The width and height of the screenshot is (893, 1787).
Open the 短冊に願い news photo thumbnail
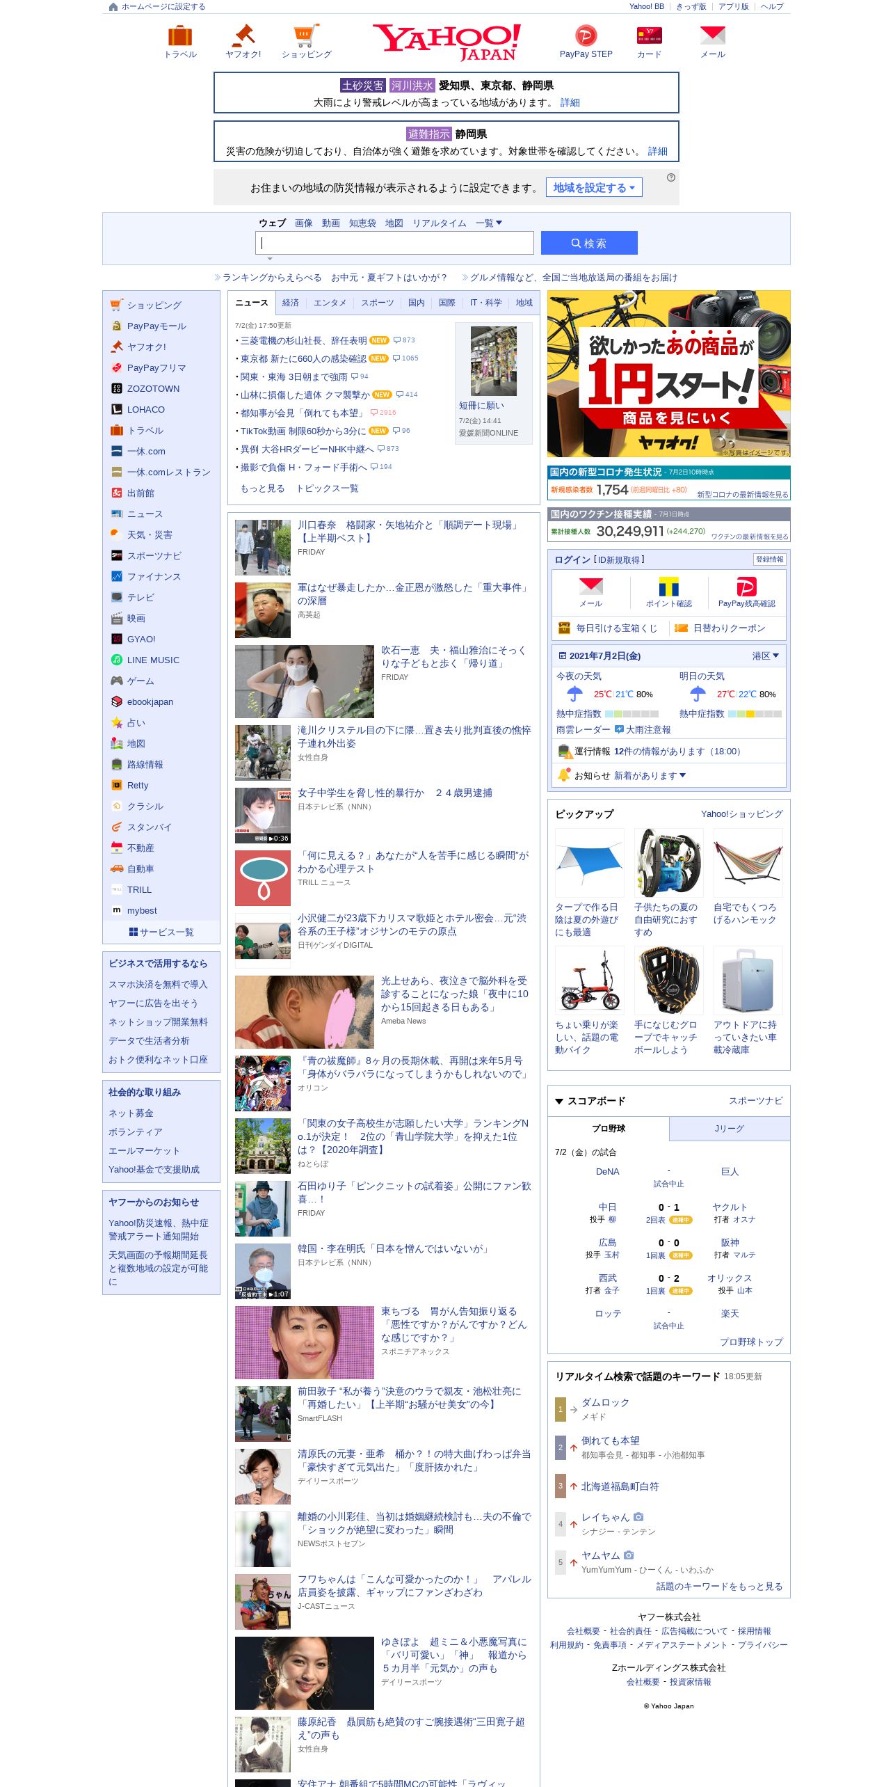(494, 361)
